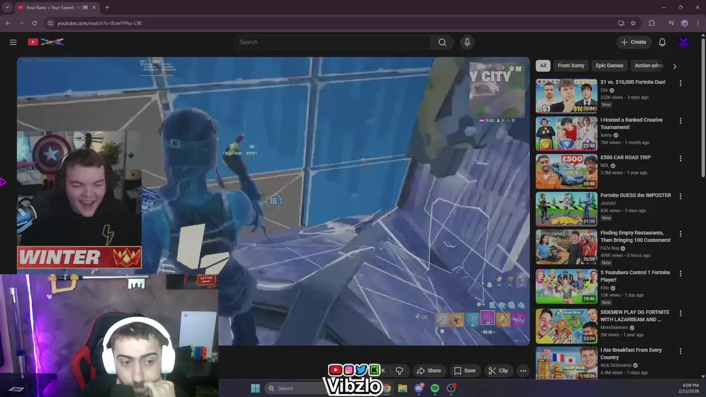
Task: Expand the Chrome tab search dropdown
Action: point(7,8)
